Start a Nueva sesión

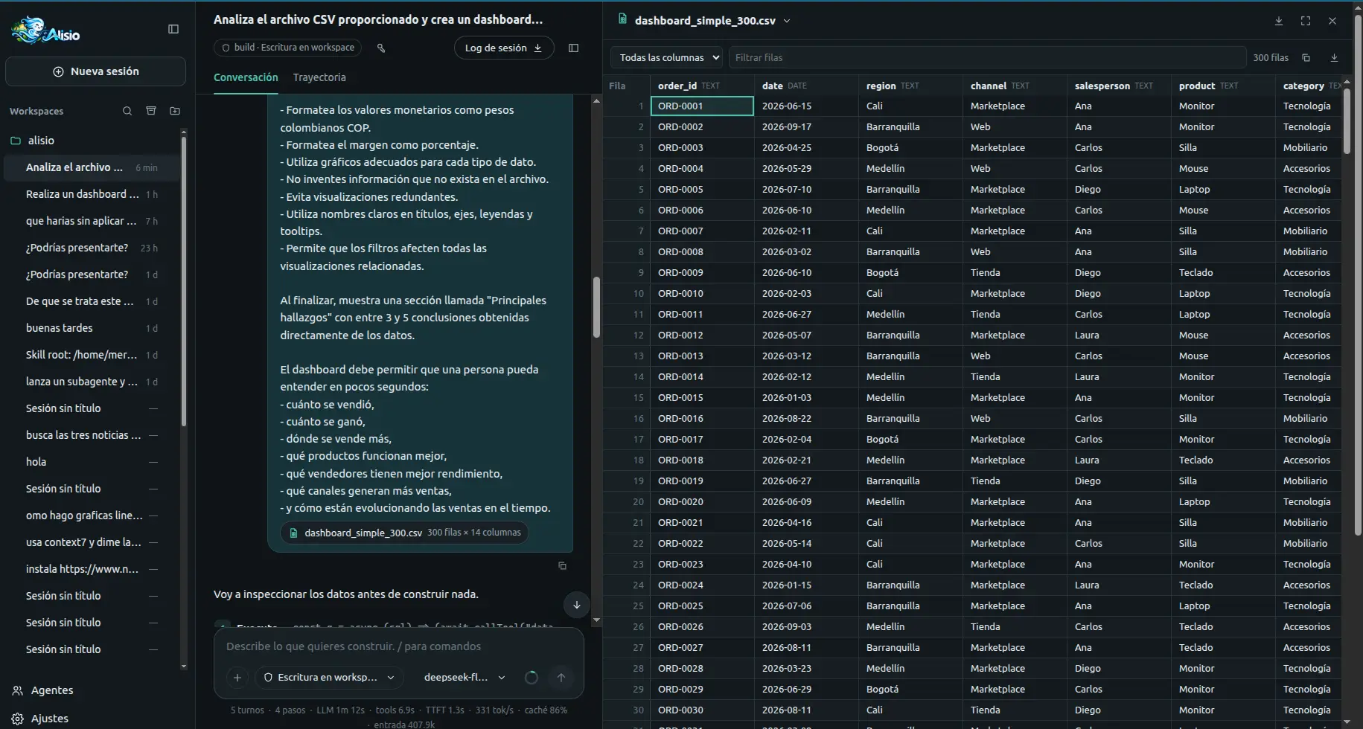[x=95, y=71]
